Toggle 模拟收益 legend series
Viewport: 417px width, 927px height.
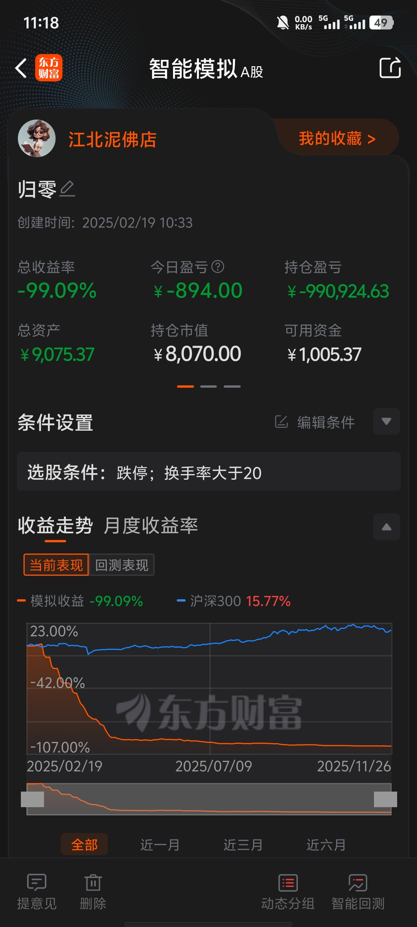pos(80,601)
